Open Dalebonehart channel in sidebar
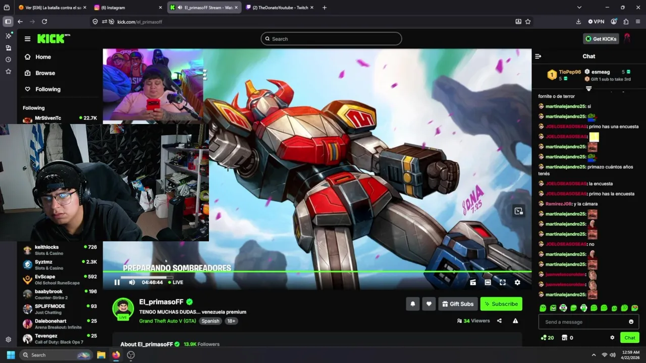Screen dimensions: 646x363 [x=60, y=324]
